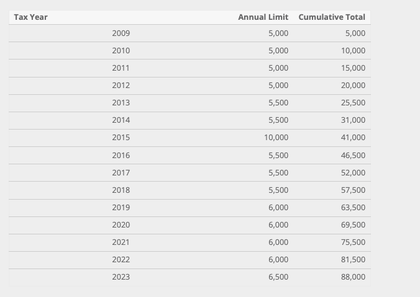The width and height of the screenshot is (420, 297).
Task: Select the 10,000 annual limit in 2015
Action: click(x=276, y=138)
